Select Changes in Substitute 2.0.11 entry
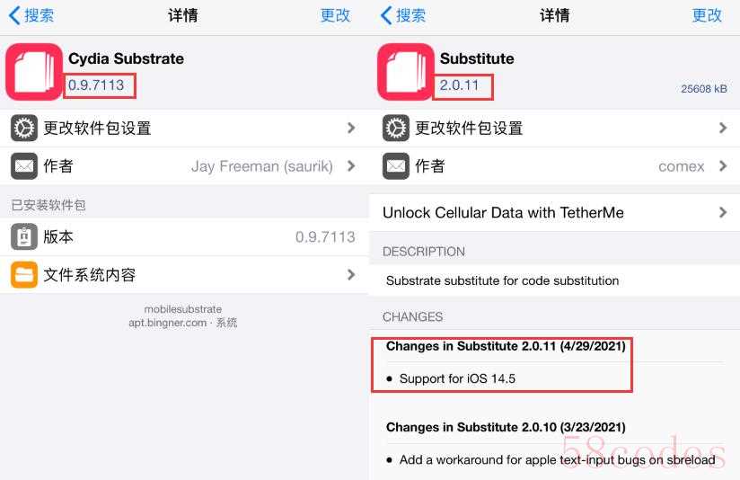Screen dimensions: 740x480 [x=506, y=346]
